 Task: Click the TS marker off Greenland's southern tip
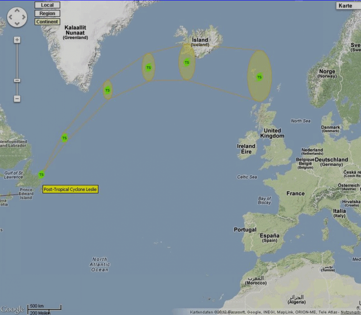(x=108, y=90)
